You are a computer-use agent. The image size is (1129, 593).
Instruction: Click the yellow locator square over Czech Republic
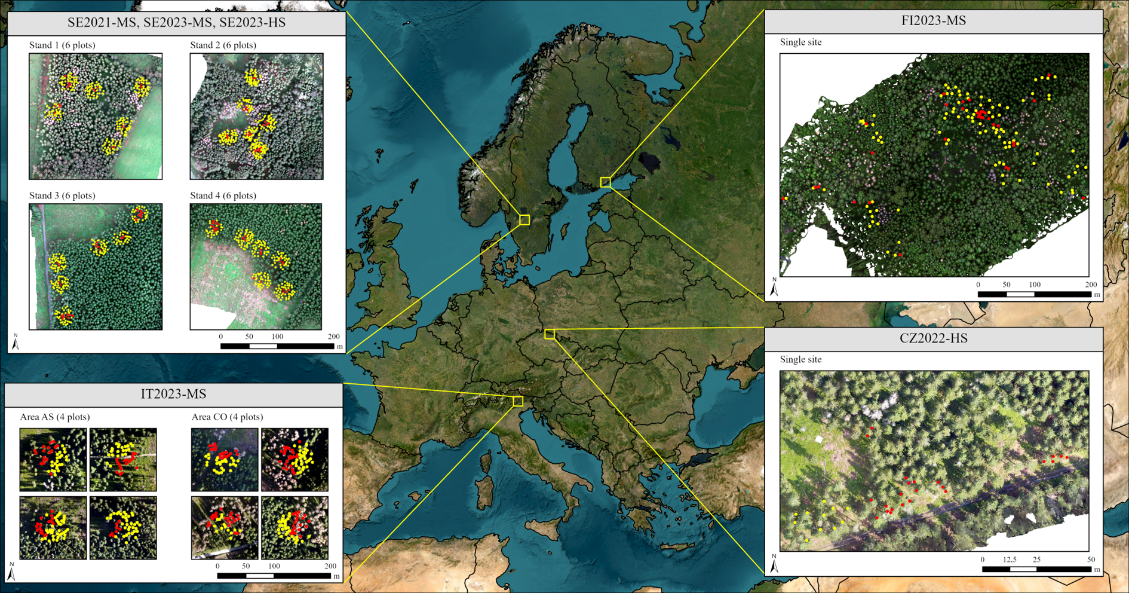[x=550, y=334]
